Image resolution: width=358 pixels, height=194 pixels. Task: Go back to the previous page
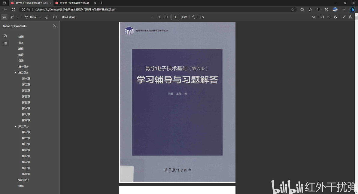pyautogui.click(x=5, y=10)
